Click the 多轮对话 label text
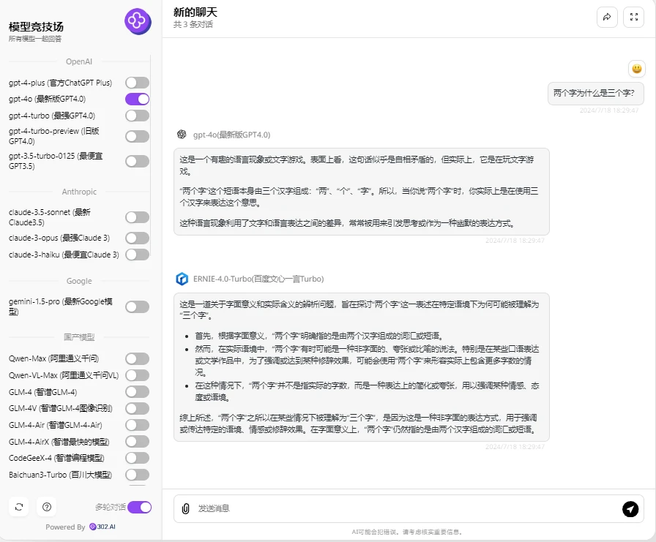This screenshot has width=656, height=542. (x=110, y=507)
